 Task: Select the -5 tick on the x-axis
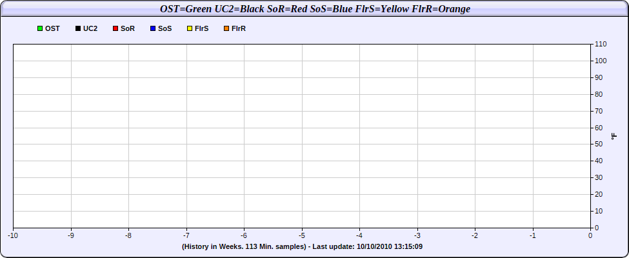tap(301, 235)
